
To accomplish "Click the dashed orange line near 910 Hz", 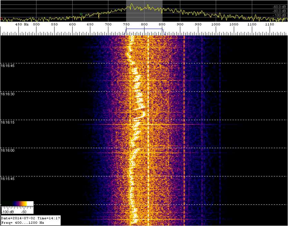I will [184, 129].
